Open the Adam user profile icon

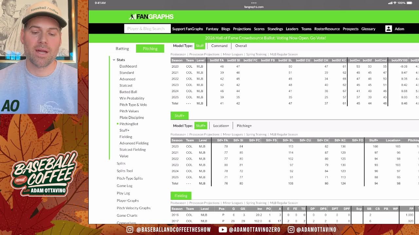point(388,29)
